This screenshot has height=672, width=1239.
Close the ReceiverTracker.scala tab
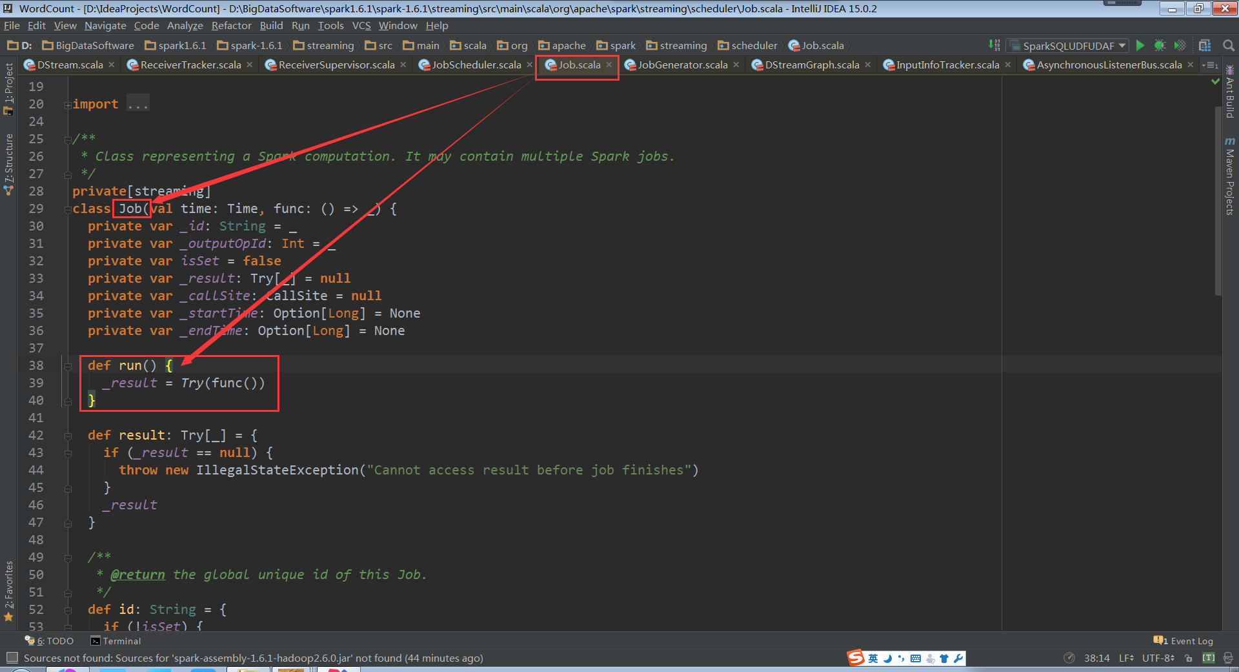point(250,65)
